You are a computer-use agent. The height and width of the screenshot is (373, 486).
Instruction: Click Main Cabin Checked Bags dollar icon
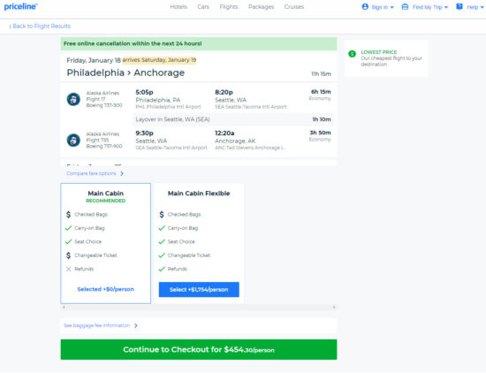click(69, 214)
